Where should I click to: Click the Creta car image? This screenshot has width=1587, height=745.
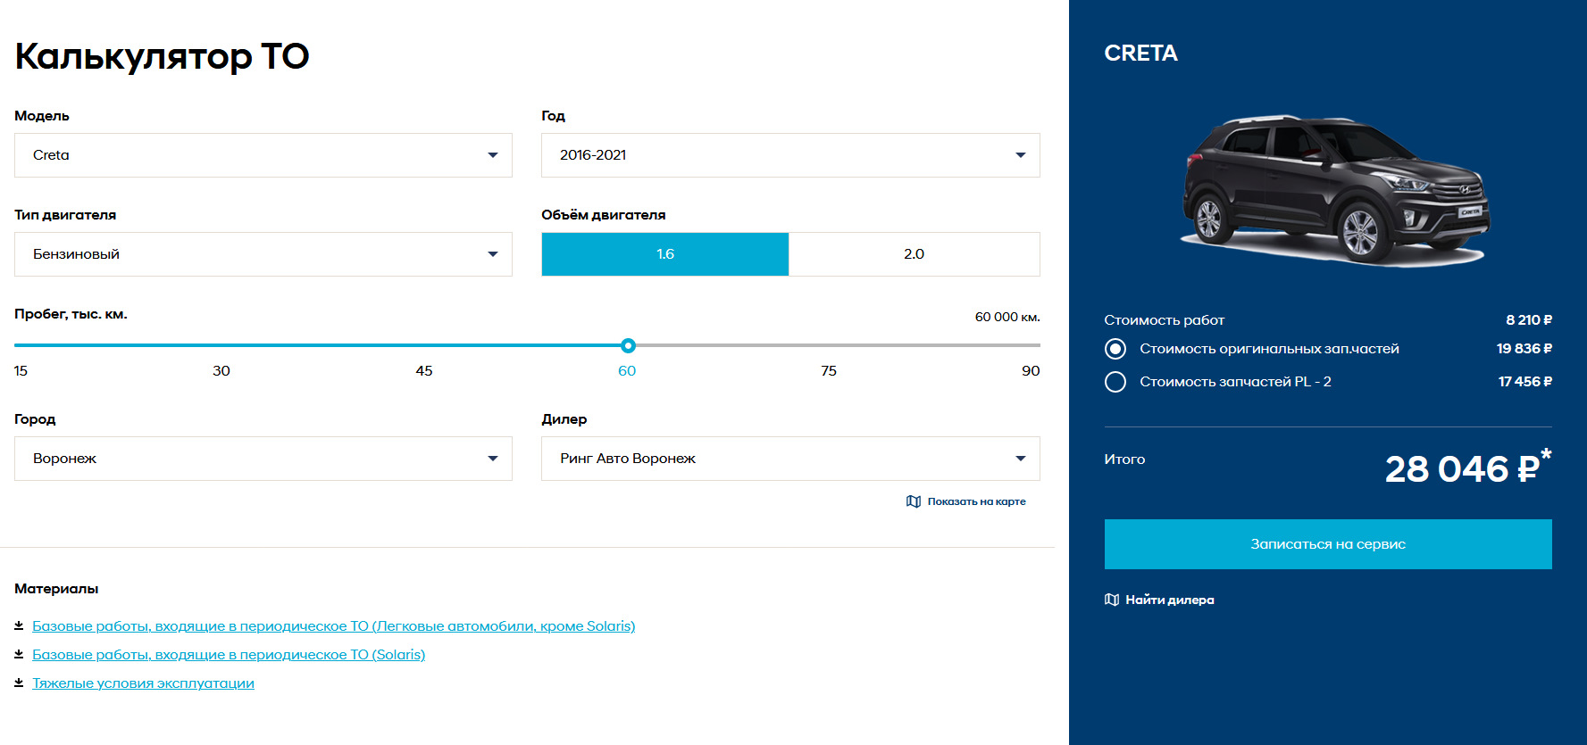1336,190
